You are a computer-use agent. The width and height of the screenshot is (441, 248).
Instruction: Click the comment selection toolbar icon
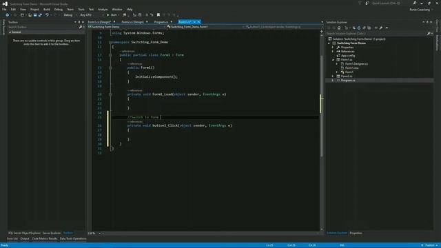147,15
